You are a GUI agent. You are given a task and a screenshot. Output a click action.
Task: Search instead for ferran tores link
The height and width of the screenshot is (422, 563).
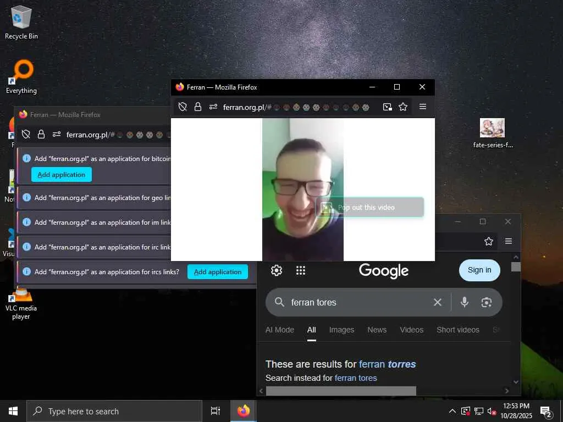[356, 378]
